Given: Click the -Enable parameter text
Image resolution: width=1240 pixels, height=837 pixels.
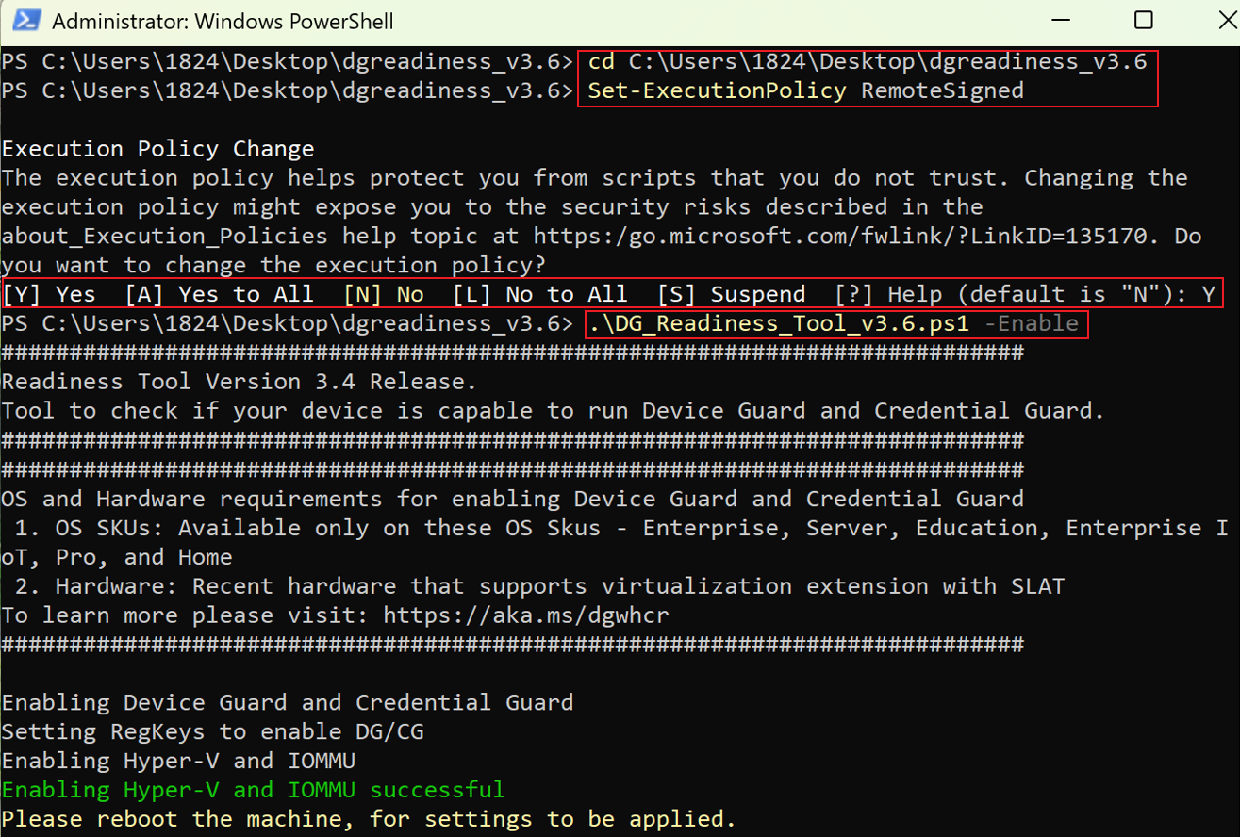Looking at the screenshot, I should coord(1032,324).
